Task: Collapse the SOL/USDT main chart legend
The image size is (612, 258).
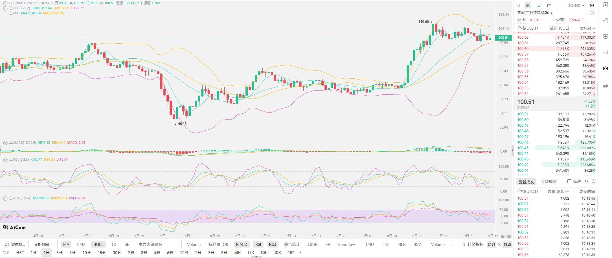Action: tap(5, 3)
